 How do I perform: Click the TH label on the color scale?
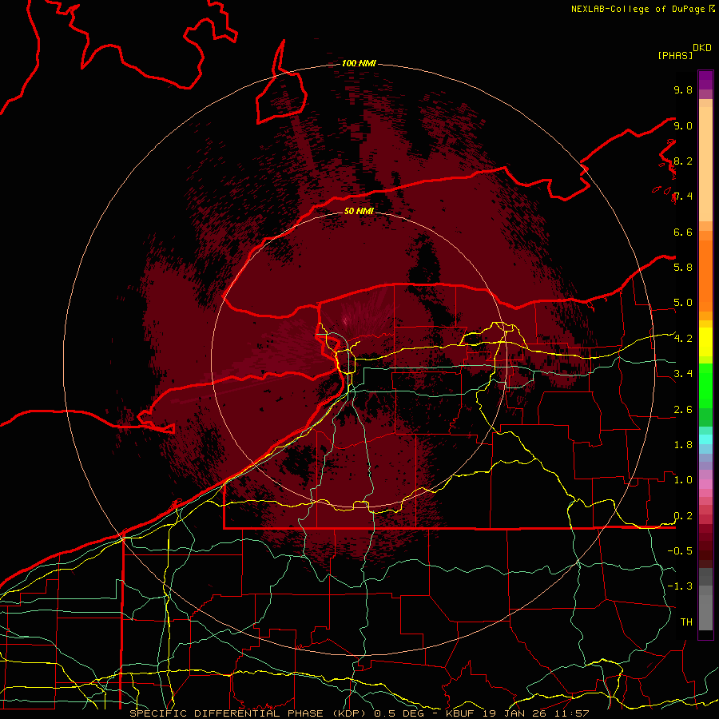pos(686,622)
